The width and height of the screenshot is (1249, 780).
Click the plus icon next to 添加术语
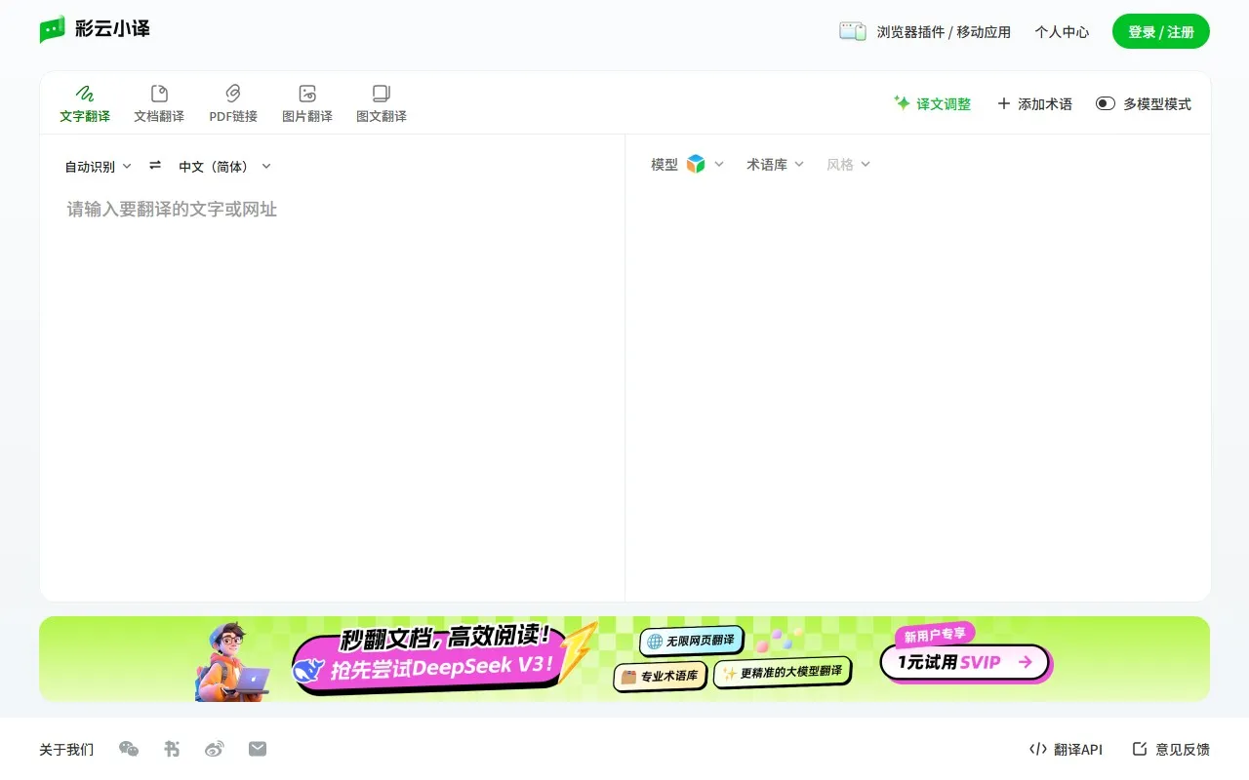(x=1003, y=103)
